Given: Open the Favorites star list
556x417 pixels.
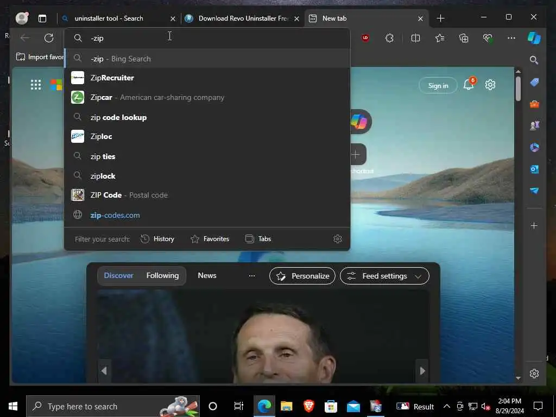Looking at the screenshot, I should tap(440, 38).
